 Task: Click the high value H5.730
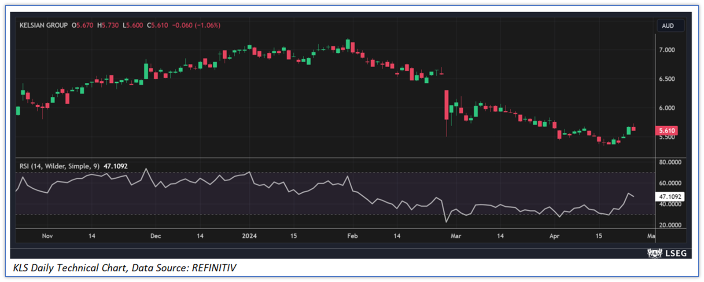tap(108, 26)
